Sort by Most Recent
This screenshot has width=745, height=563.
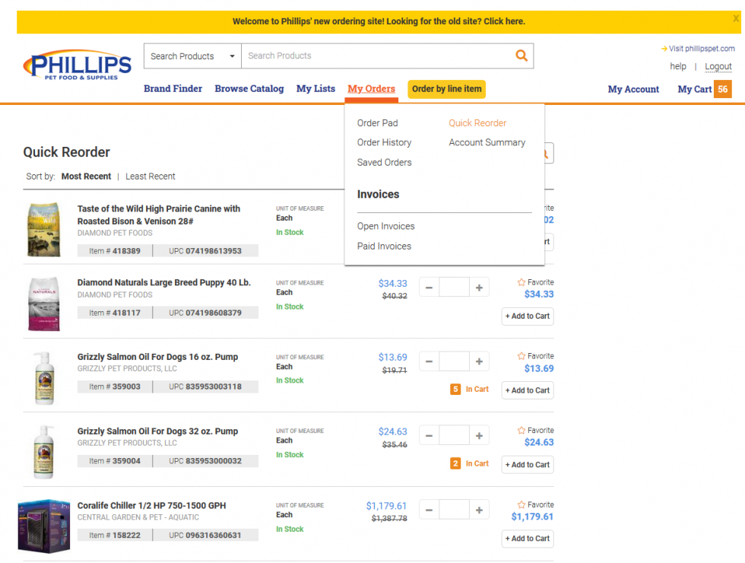[86, 176]
